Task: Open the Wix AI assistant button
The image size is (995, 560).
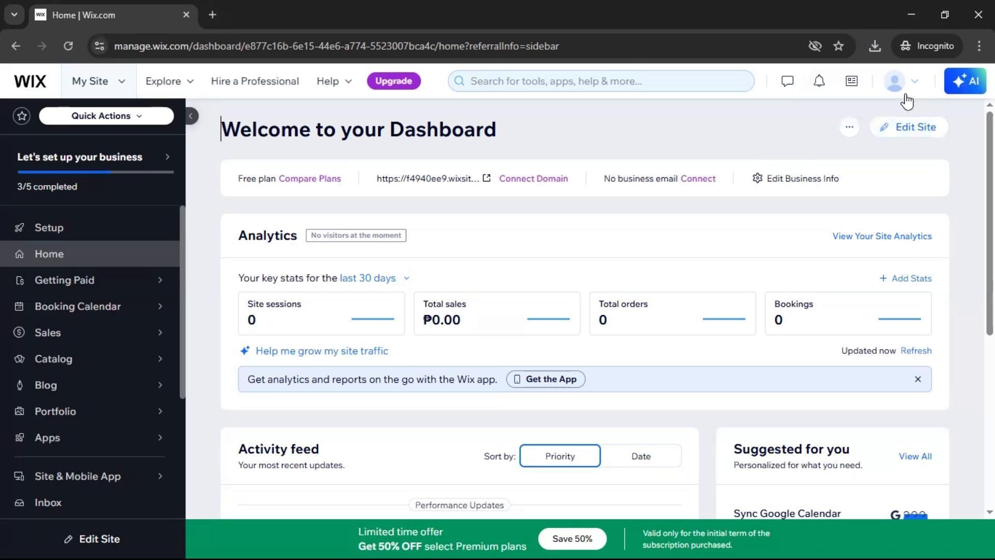Action: (964, 81)
